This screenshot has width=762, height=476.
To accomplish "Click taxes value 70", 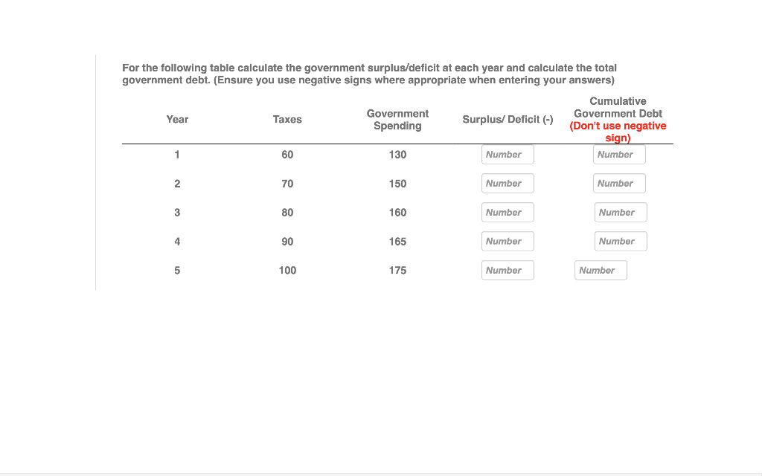I will (x=287, y=184).
